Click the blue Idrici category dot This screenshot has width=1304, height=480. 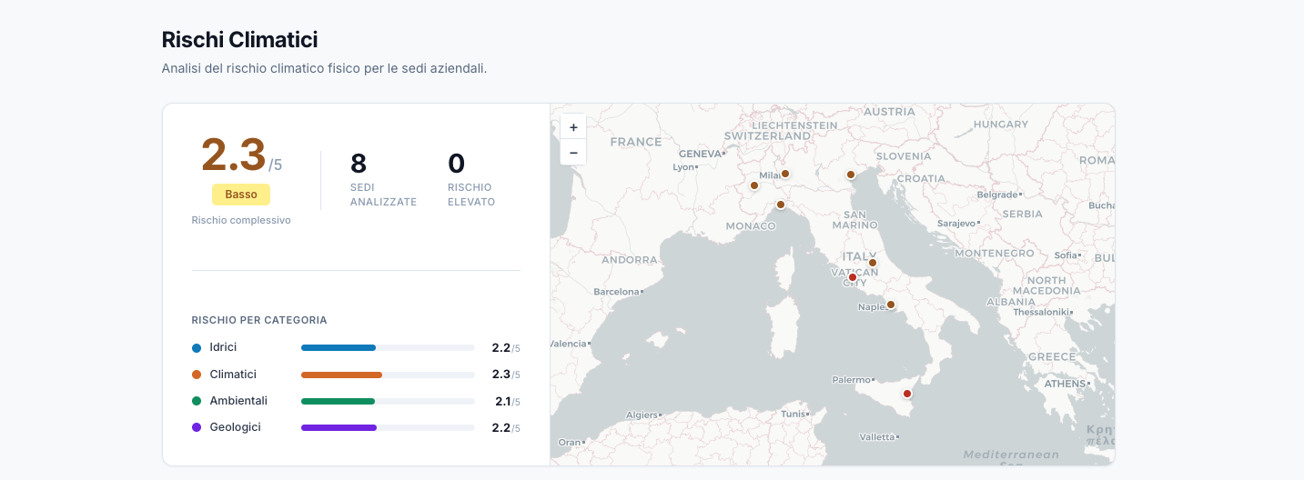[x=197, y=348]
